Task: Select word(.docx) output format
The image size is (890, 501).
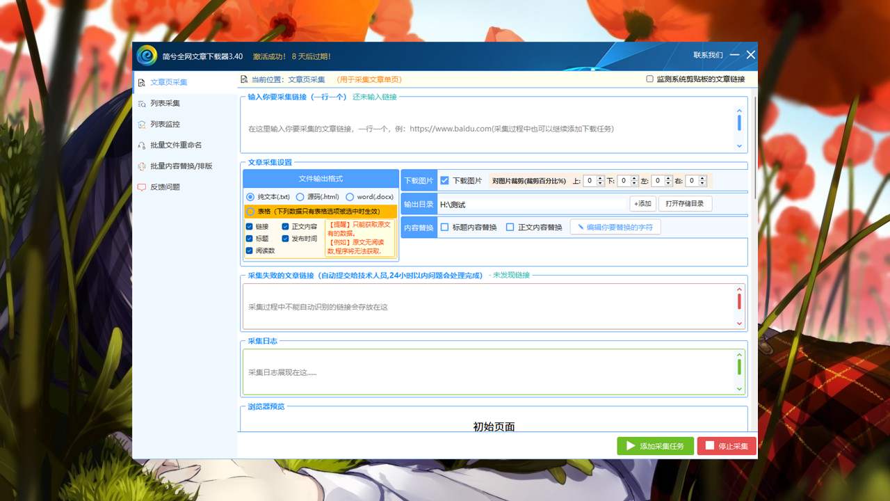Action: (x=350, y=197)
